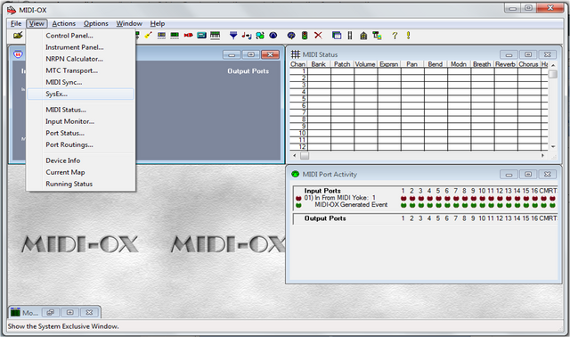Select Running Status in the View menu
The image size is (570, 337).
pos(80,184)
